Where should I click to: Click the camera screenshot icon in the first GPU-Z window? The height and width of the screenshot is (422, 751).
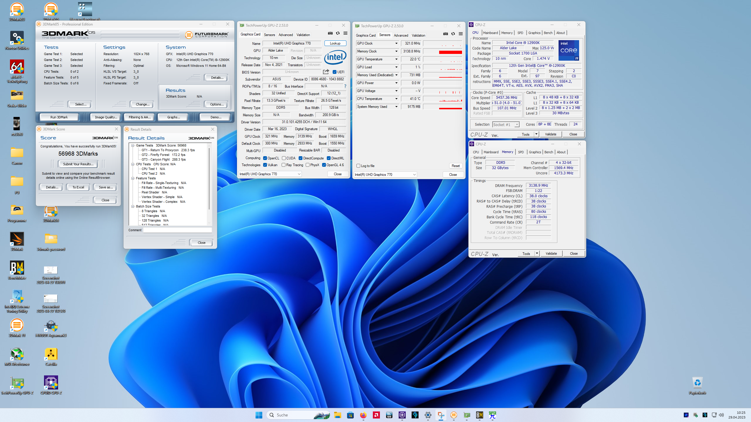pyautogui.click(x=330, y=33)
